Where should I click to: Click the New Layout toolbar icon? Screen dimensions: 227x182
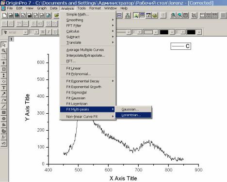point(42,15)
